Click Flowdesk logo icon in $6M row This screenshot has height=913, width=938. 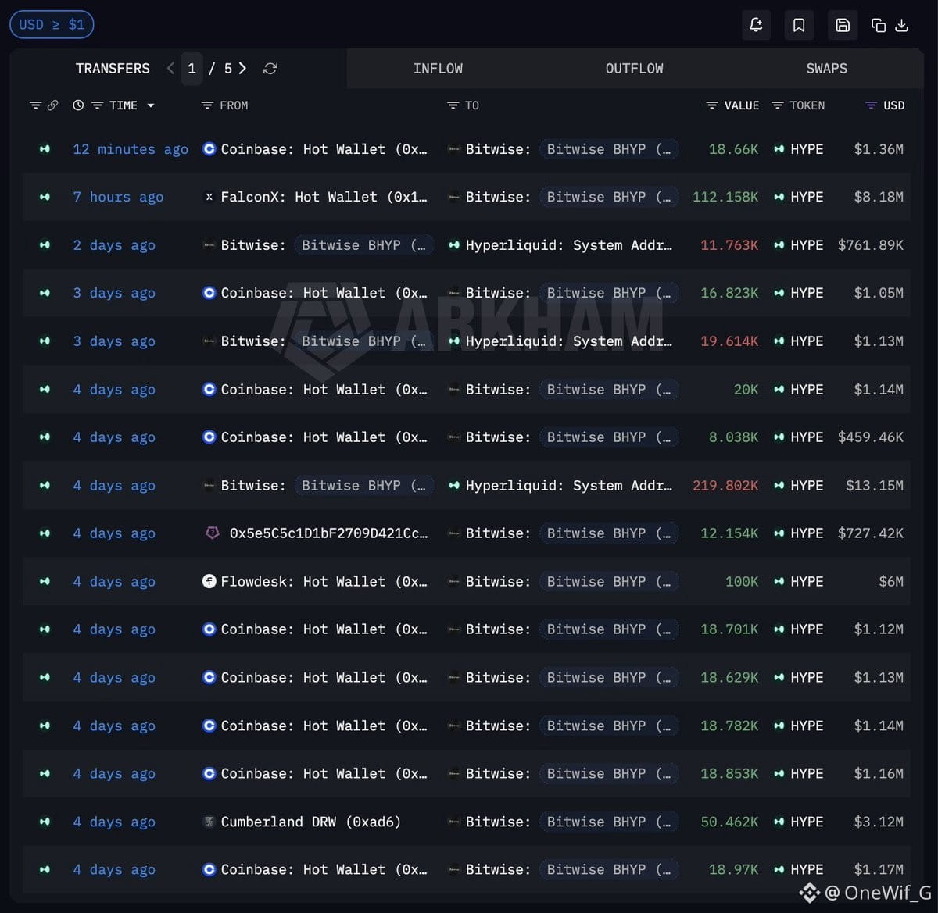(209, 581)
